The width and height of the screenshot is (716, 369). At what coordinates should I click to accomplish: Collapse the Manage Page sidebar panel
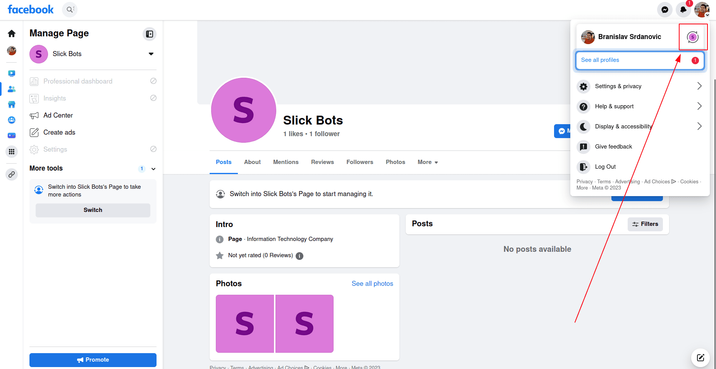[x=149, y=34]
